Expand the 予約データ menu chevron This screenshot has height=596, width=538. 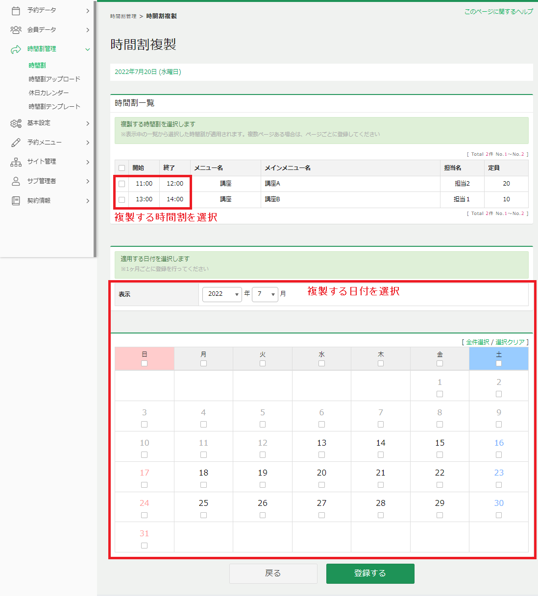pos(88,10)
